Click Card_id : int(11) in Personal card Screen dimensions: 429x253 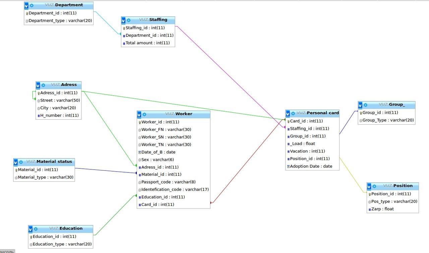[312, 121]
